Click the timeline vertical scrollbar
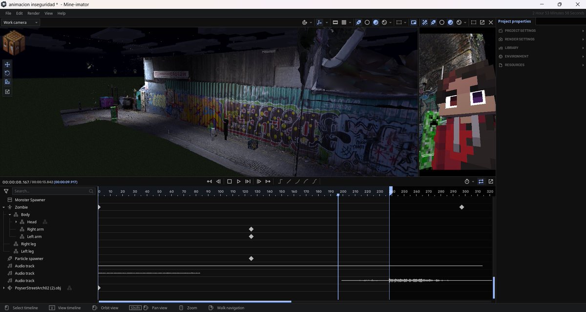Image resolution: width=586 pixels, height=312 pixels. click(x=494, y=288)
